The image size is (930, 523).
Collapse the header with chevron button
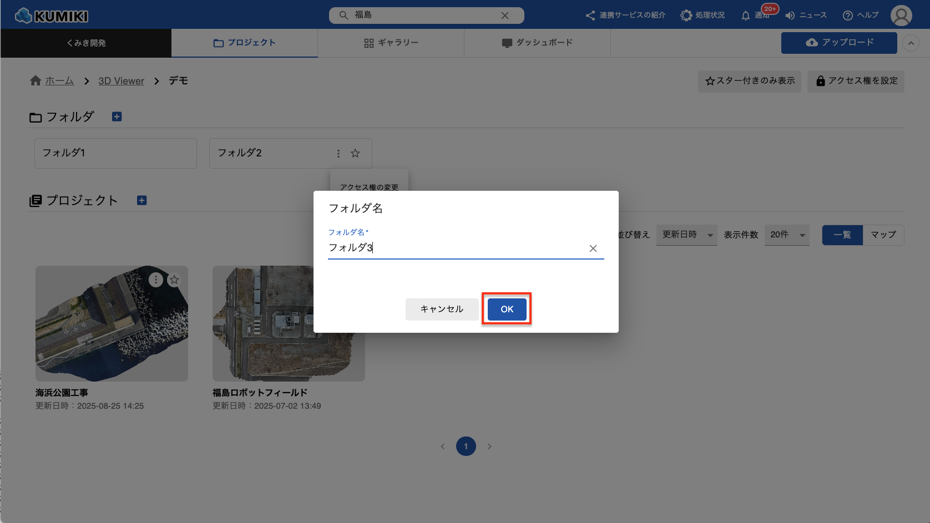(911, 43)
